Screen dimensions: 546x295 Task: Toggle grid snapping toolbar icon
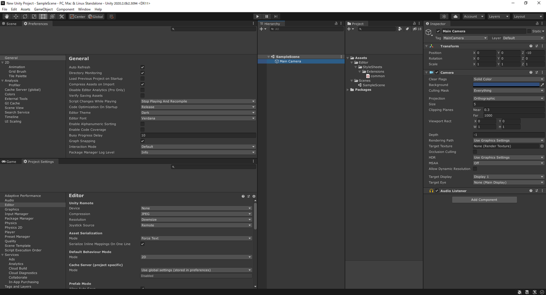pos(111,16)
